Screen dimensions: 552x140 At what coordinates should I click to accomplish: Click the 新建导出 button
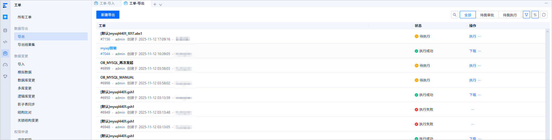tap(108, 15)
